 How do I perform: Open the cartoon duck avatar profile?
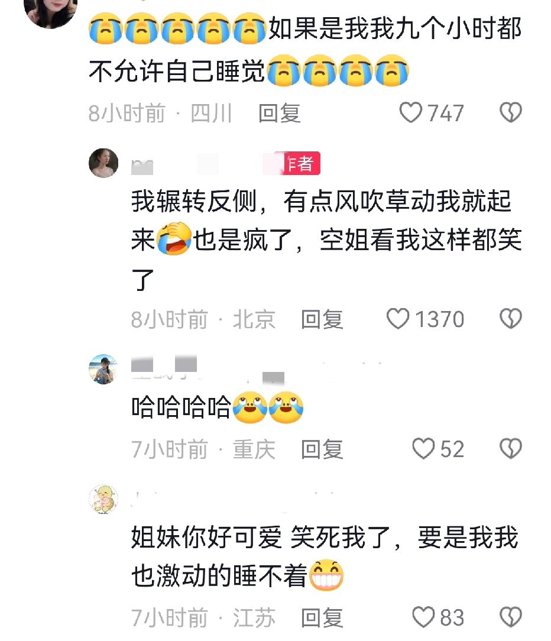pos(103,499)
